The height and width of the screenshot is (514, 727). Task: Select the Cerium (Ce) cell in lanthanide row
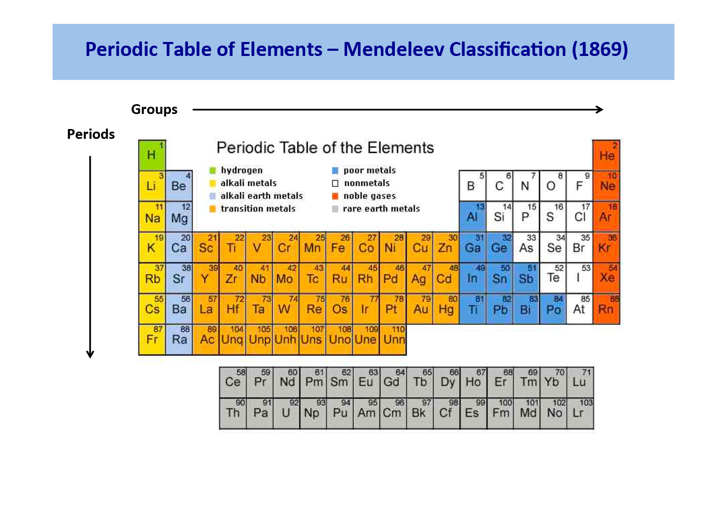233,382
